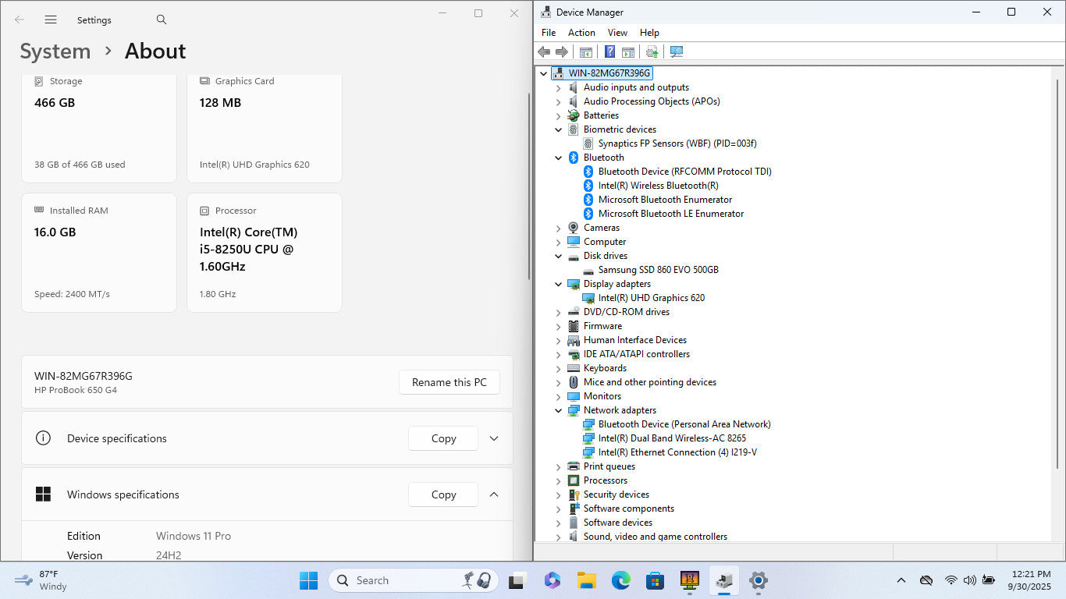Expand the Audio inputs and outputs node
The height and width of the screenshot is (599, 1066).
559,88
